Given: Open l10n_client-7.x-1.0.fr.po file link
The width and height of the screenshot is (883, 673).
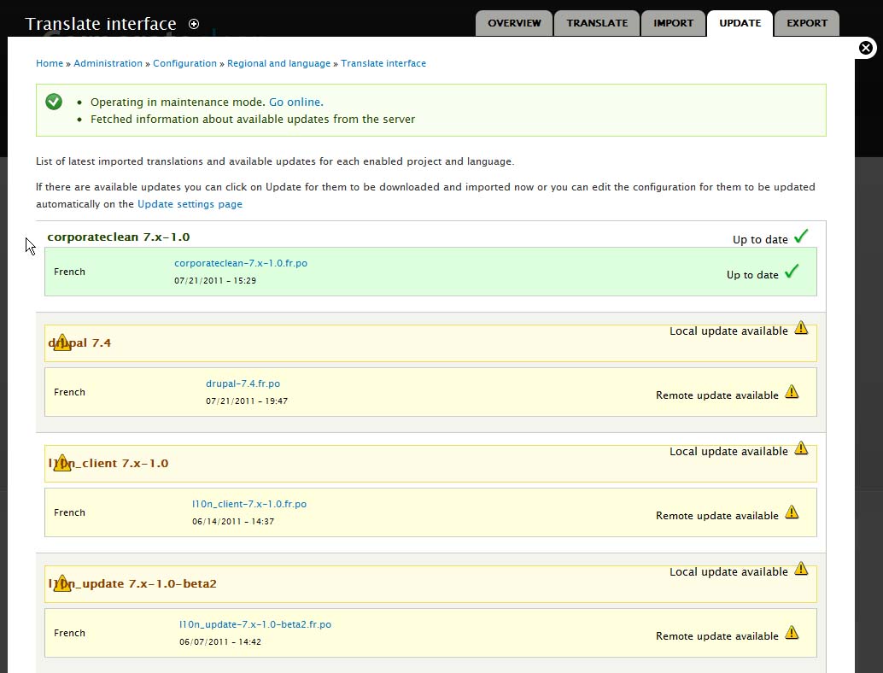Looking at the screenshot, I should click(249, 504).
